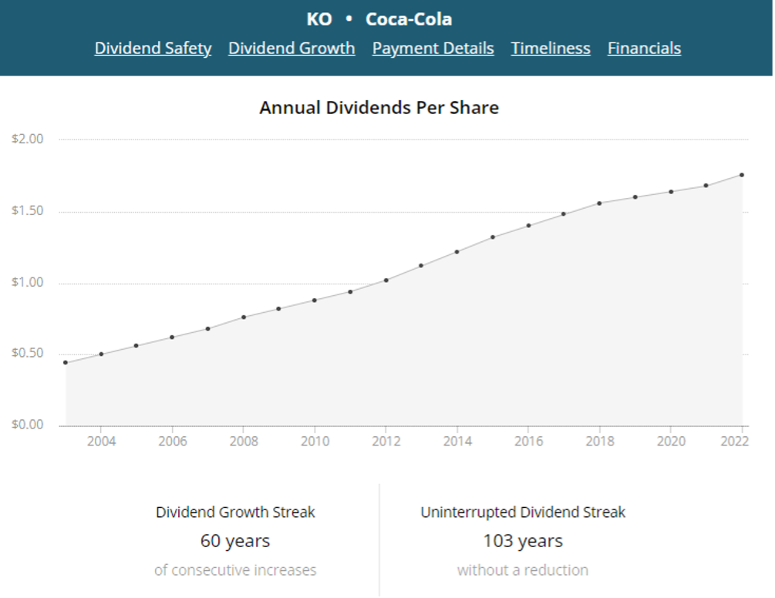
Task: Click the '$1.00' y-axis label
Action: pos(28,282)
